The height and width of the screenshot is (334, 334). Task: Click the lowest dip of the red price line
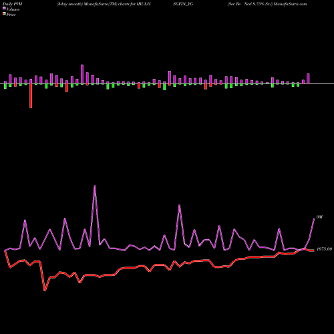tap(45, 290)
